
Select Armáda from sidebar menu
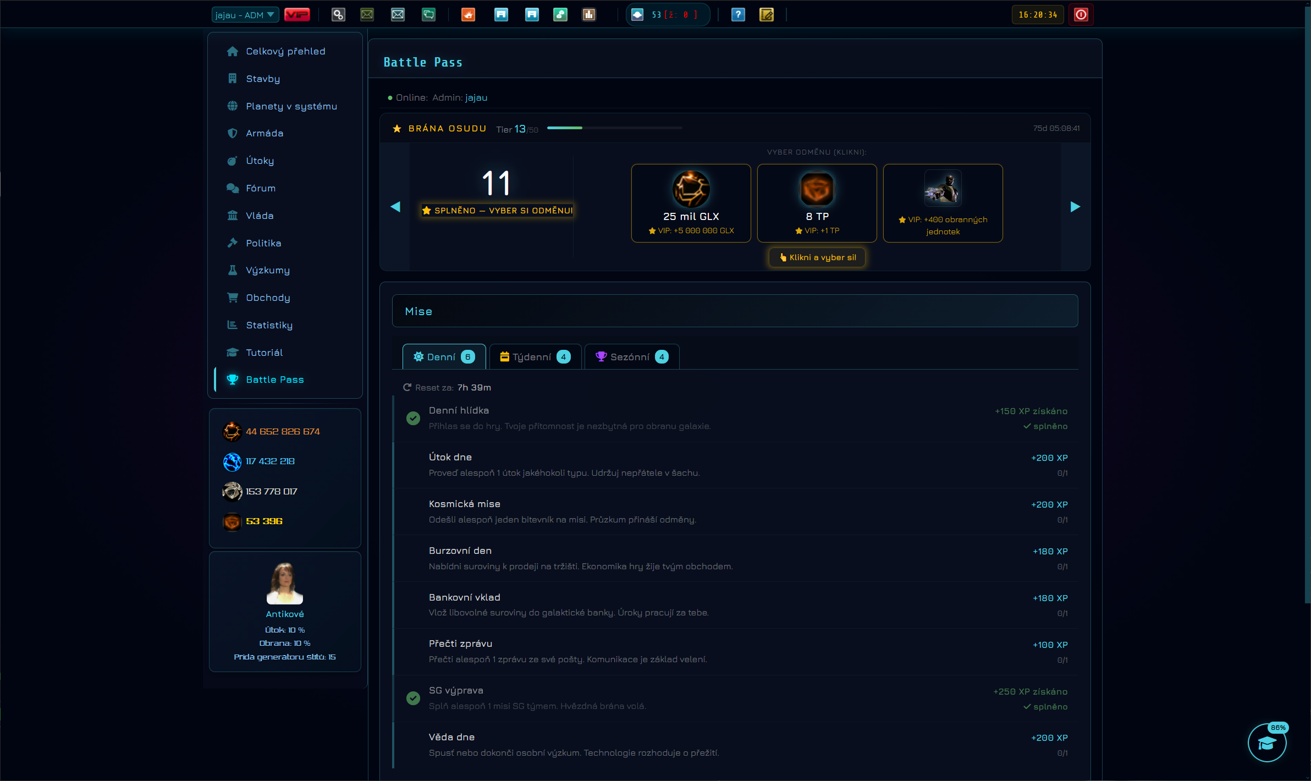click(285, 133)
